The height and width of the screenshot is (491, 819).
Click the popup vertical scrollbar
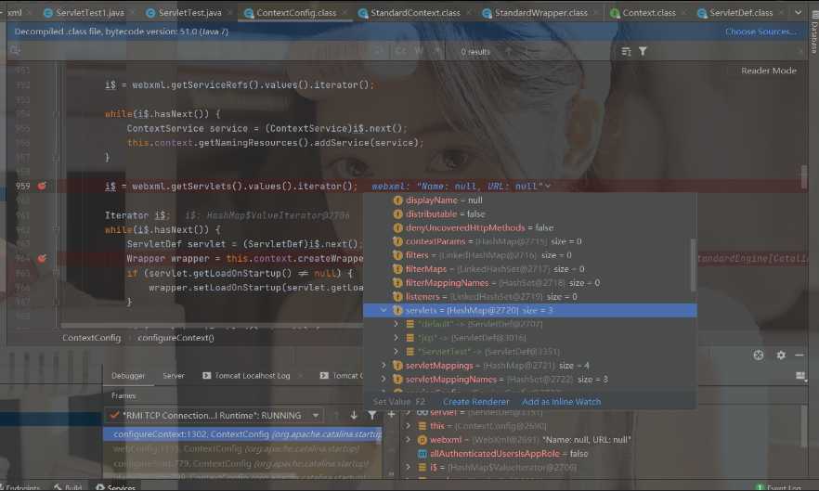point(693,265)
